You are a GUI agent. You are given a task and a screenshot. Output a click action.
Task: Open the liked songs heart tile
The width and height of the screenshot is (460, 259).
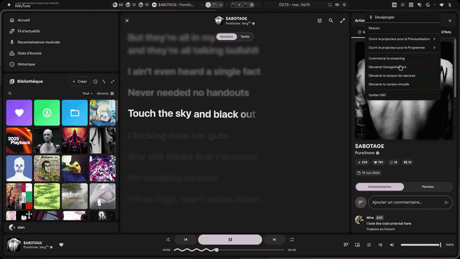pyautogui.click(x=19, y=113)
